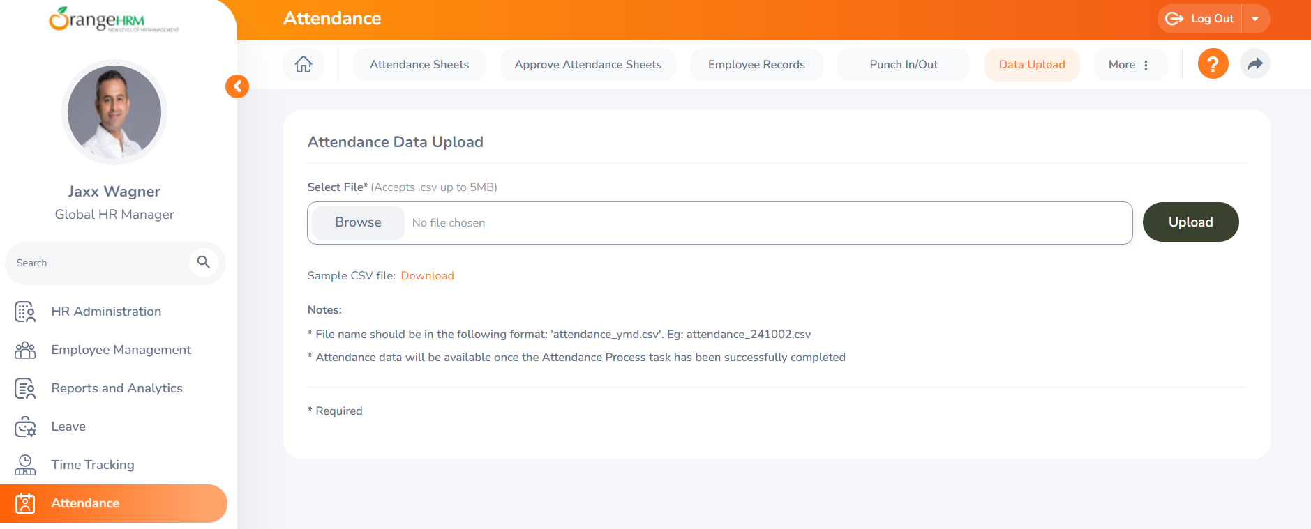
Task: Open the Leave module
Action: click(x=68, y=427)
